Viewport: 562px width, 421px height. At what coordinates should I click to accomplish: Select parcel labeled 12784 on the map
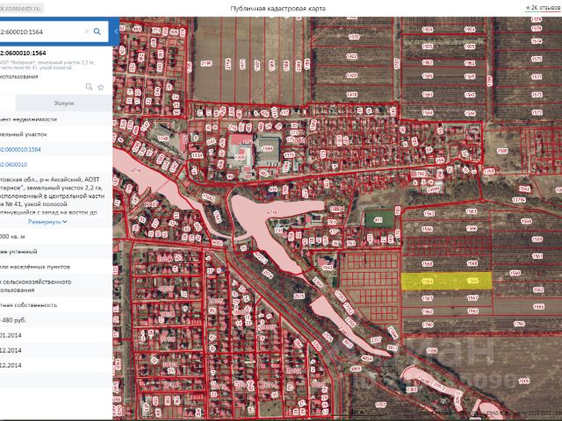tap(519, 200)
